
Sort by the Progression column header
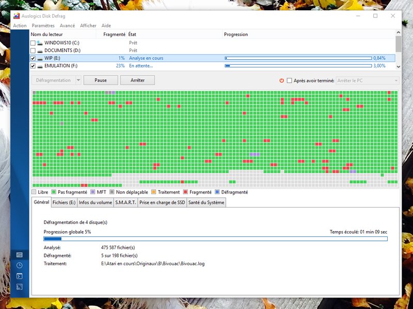tap(309, 35)
